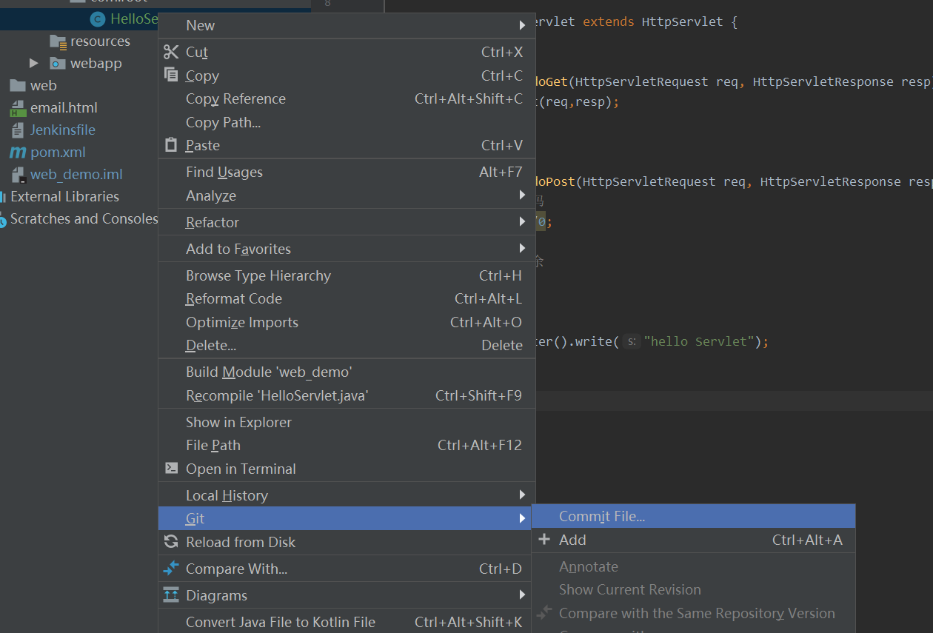Click the Jenkinsfile file icon
The width and height of the screenshot is (933, 633).
[x=18, y=130]
